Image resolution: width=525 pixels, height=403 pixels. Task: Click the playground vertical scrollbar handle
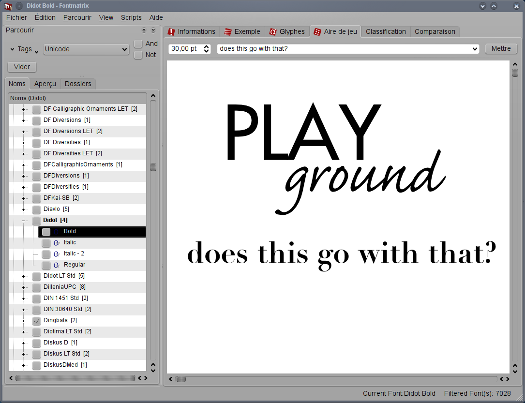515,73
